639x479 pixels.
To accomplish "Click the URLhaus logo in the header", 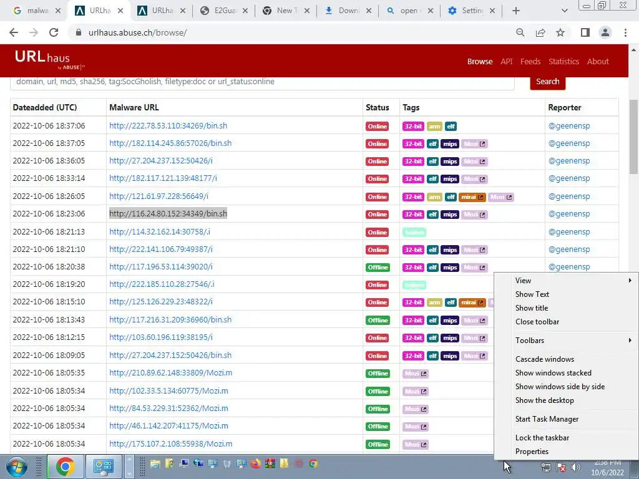I will [49, 60].
